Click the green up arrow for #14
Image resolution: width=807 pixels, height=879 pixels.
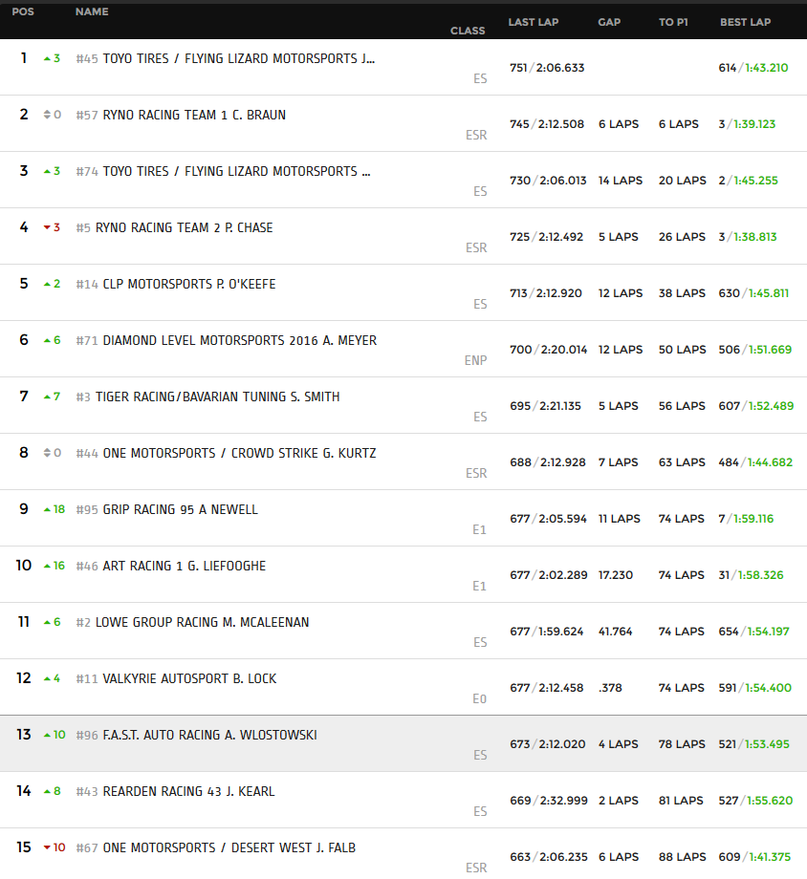[x=47, y=284]
